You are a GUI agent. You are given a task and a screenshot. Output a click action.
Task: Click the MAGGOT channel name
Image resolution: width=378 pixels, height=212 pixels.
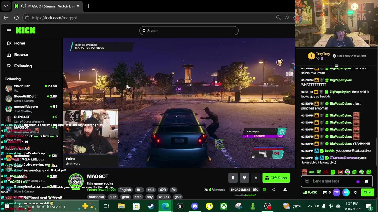98,176
